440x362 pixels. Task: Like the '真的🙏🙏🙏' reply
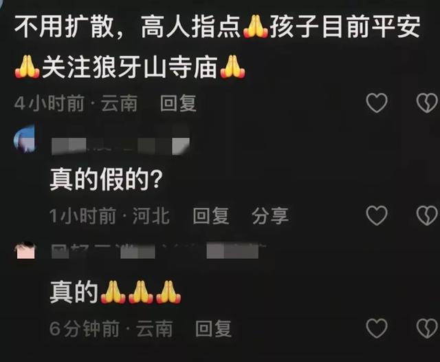click(377, 328)
